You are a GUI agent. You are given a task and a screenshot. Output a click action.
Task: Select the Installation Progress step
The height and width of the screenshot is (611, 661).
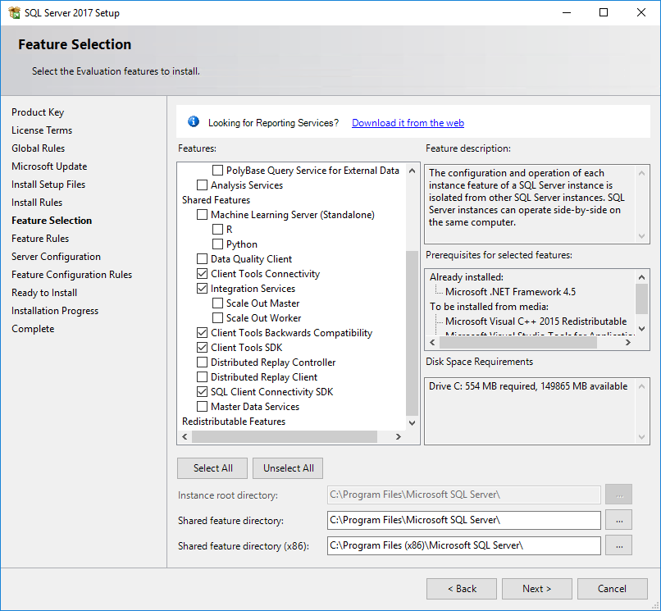click(55, 311)
